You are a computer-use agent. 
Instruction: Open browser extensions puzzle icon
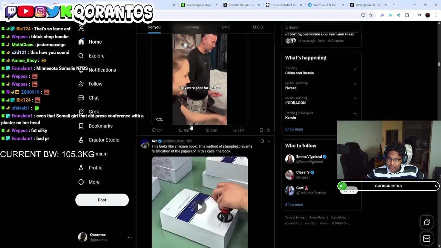pos(407,15)
